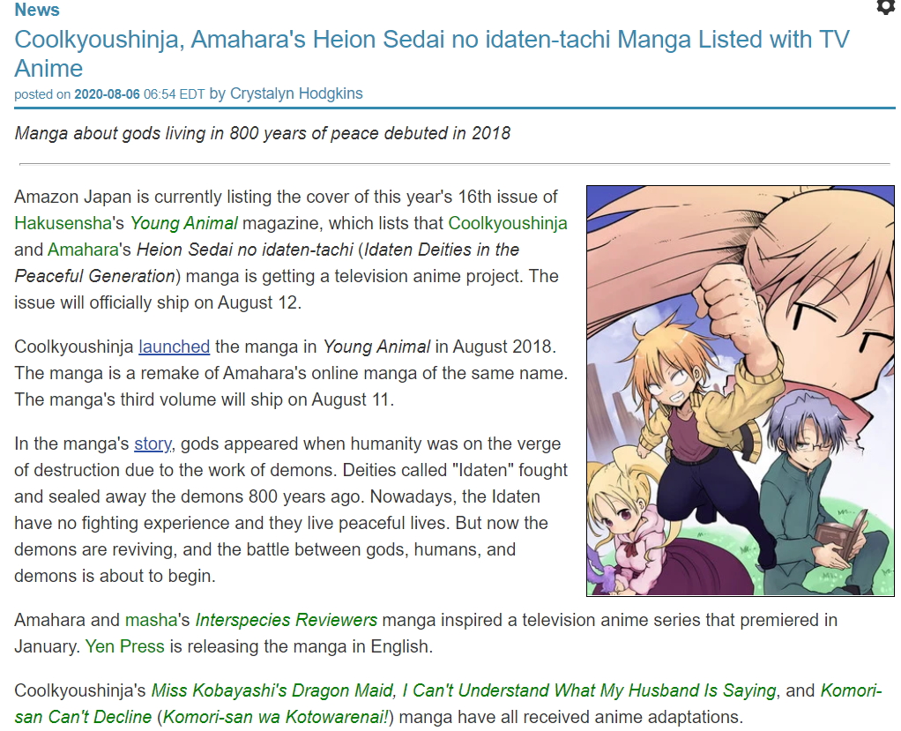The image size is (901, 731).
Task: Click the settings gear icon
Action: (x=885, y=7)
